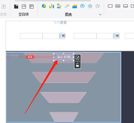The width and height of the screenshot is (134, 123).
Task: Select the blue-header table block icon
Action: click(32, 7)
